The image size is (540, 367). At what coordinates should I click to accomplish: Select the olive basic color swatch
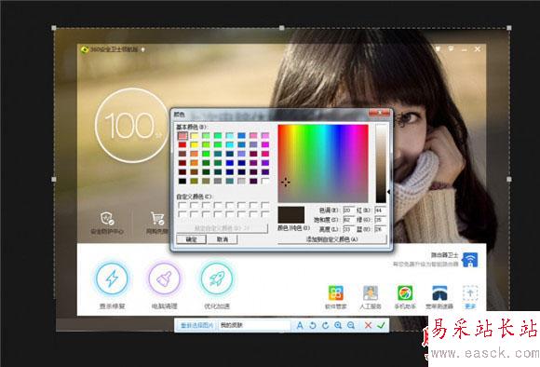tap(195, 181)
